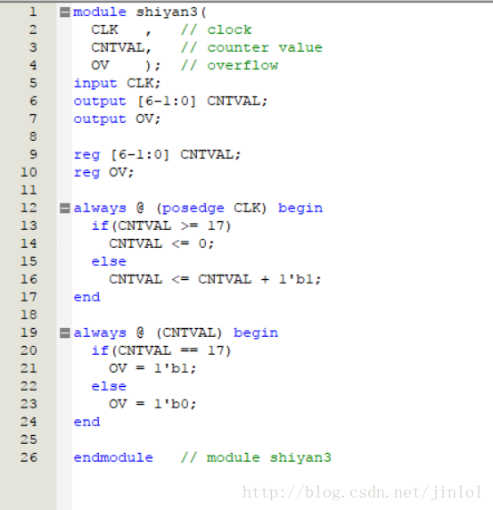Click 'CNTVAL <= 0;' statement
The image size is (493, 510).
pyautogui.click(x=161, y=243)
